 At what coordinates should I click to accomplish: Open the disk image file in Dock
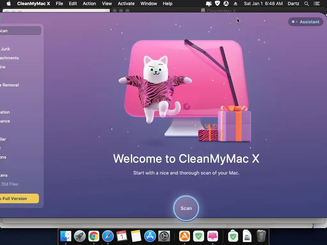pos(247,236)
